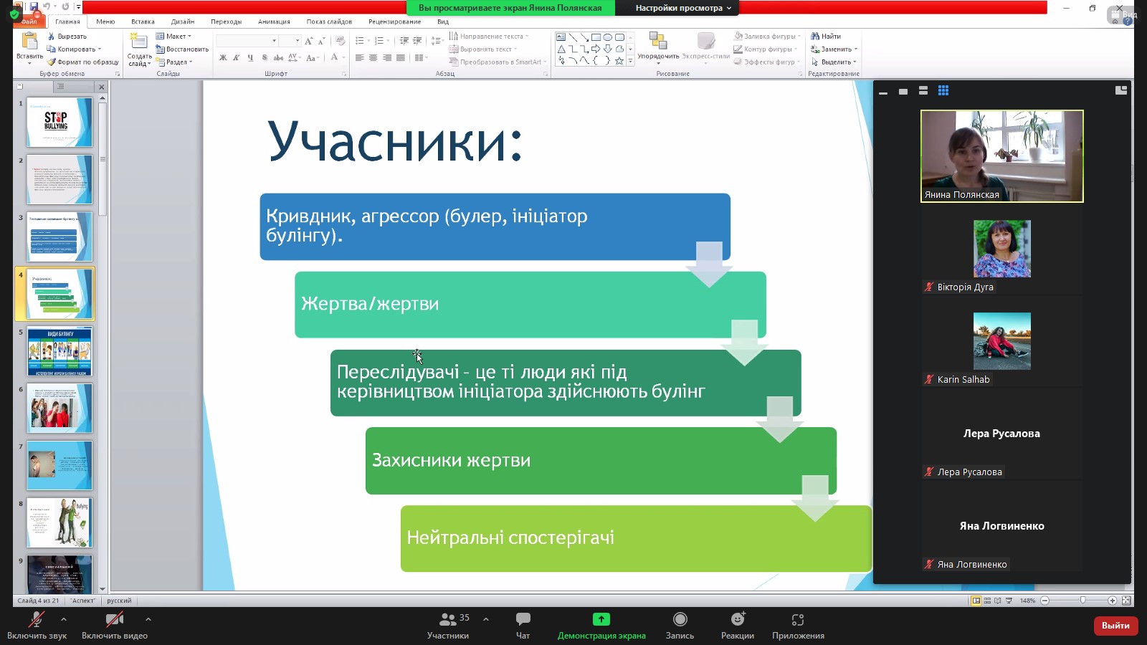Image resolution: width=1147 pixels, height=645 pixels.
Task: Switch the Zoom video panel to gallery grid view
Action: [943, 90]
